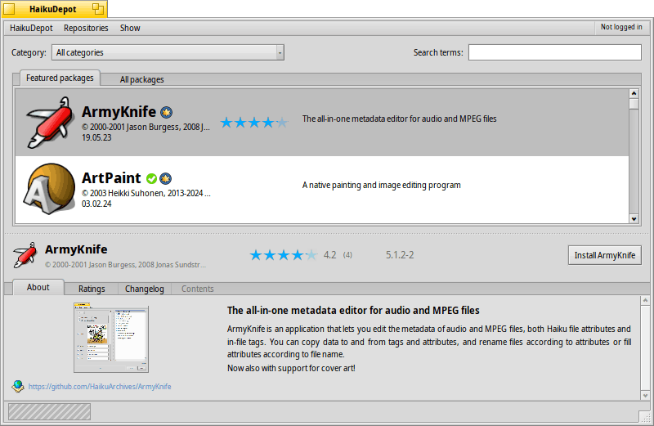The height and width of the screenshot is (426, 654).
Task: Click the ArmyKnife red knife icon in list
Action: coord(50,123)
